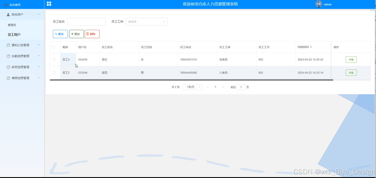
Task: Click the 删除 delete button
Action: coord(92,34)
